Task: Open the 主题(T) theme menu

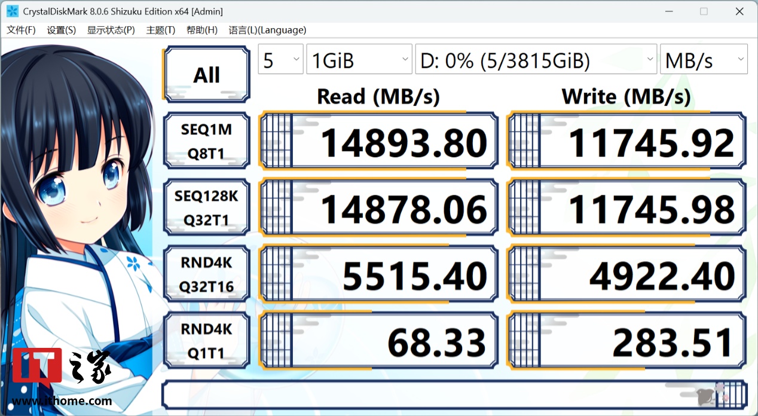Action: 161,30
